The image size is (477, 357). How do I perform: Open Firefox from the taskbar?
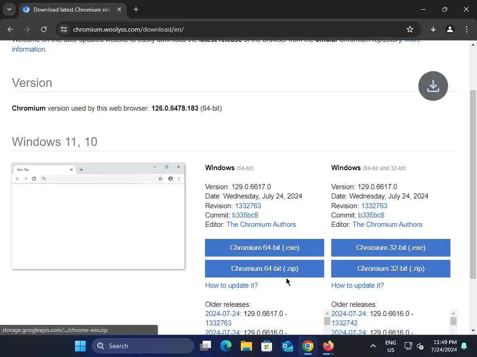coord(328,346)
